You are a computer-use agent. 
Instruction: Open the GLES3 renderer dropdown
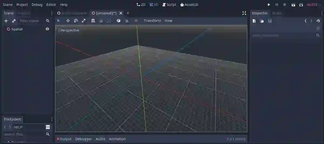pyautogui.click(x=314, y=5)
